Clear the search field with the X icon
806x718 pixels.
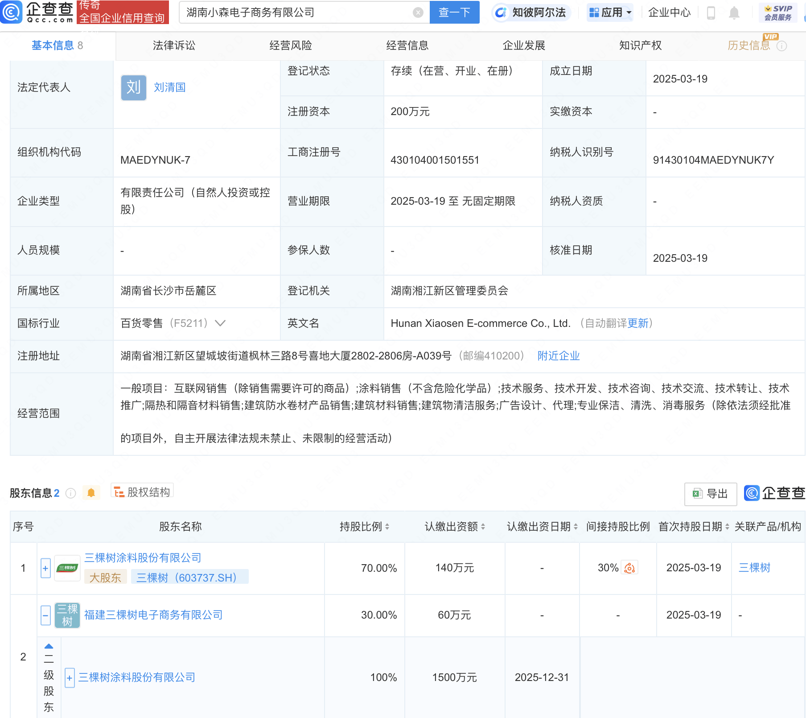418,12
